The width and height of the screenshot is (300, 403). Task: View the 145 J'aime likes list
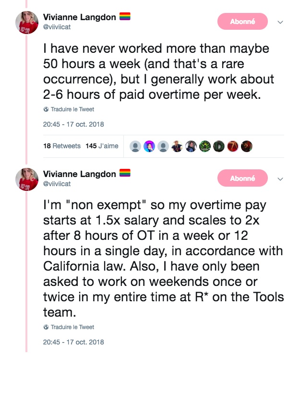point(102,146)
